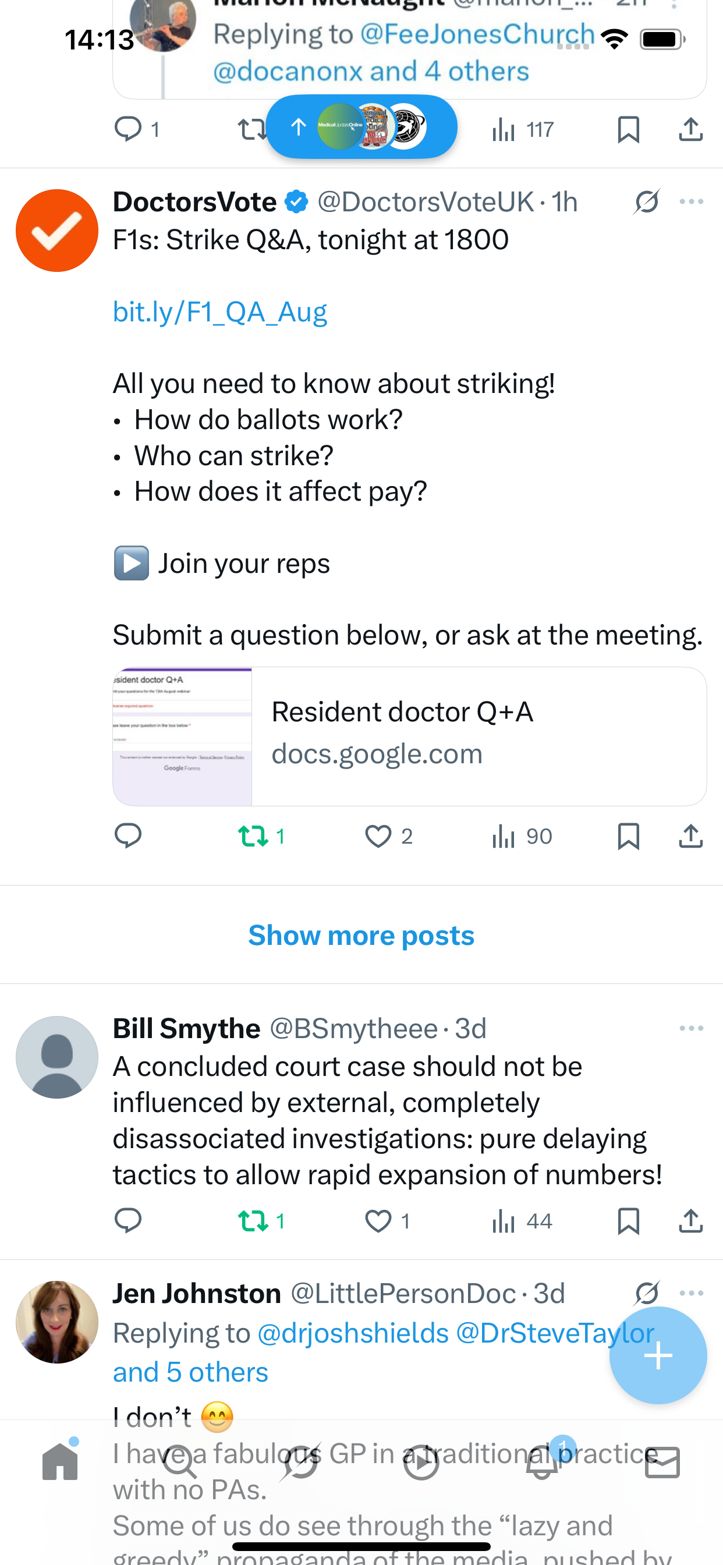Open the compose new post button
Screen dimensions: 723x1565
point(658,1355)
